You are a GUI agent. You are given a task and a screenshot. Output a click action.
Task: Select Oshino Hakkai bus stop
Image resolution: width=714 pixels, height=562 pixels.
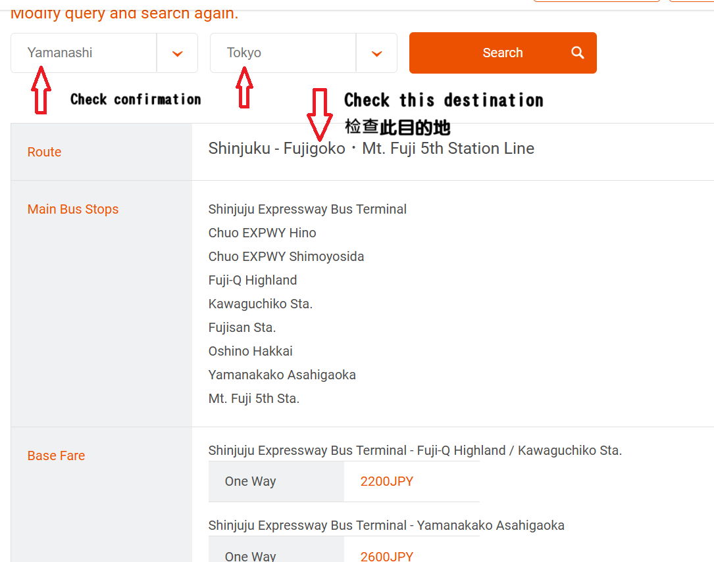click(250, 351)
